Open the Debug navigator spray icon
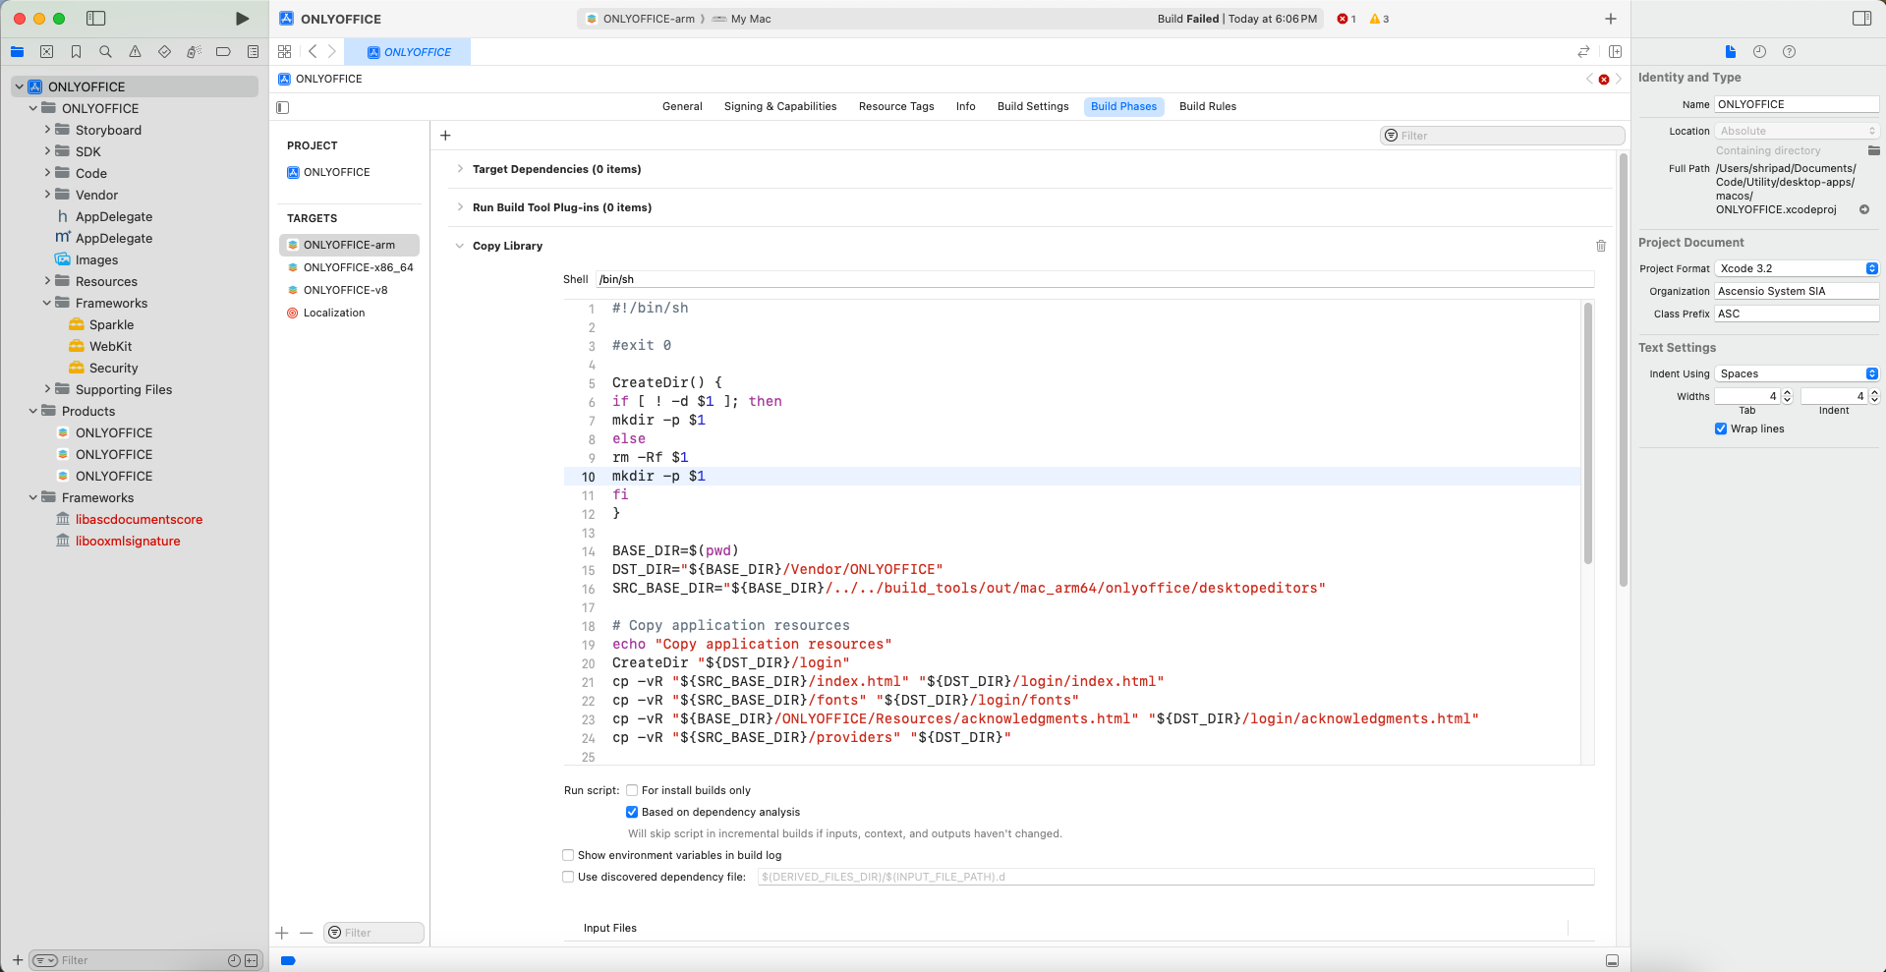The image size is (1886, 972). [x=194, y=52]
